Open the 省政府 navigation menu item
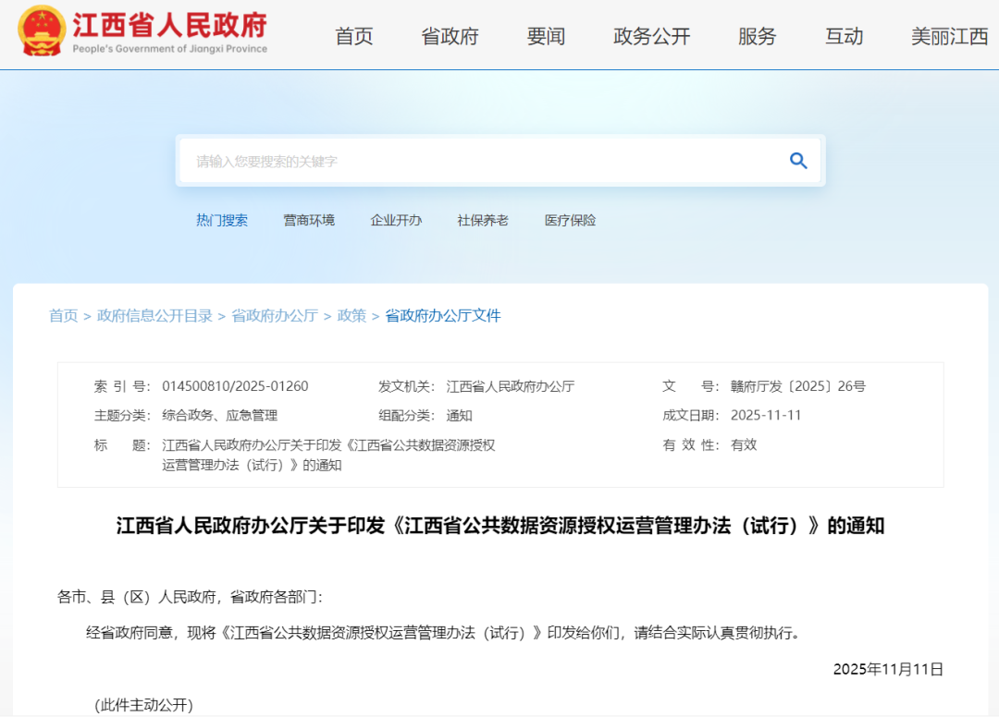Screen dimensions: 999x717 450,36
